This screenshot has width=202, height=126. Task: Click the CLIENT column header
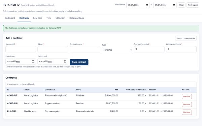[27, 90]
